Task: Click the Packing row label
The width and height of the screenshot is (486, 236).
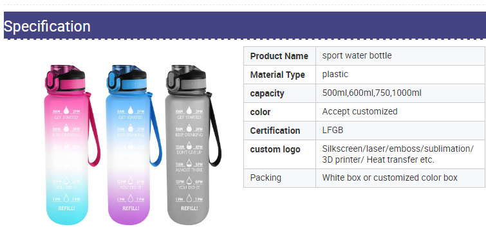Action: coord(266,177)
